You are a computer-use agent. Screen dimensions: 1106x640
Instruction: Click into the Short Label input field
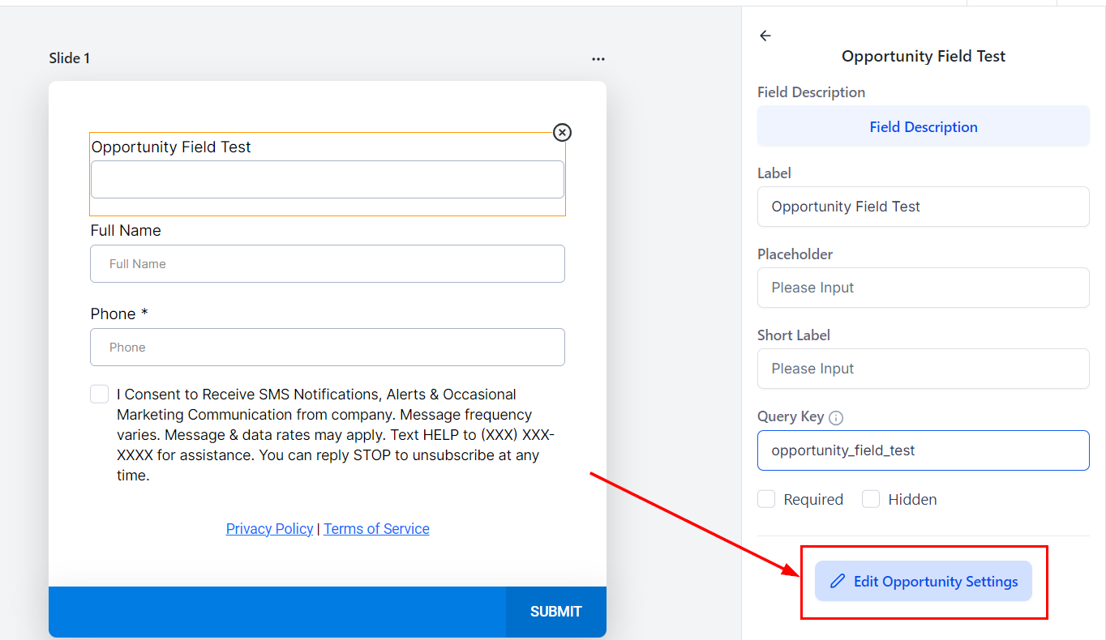click(924, 369)
